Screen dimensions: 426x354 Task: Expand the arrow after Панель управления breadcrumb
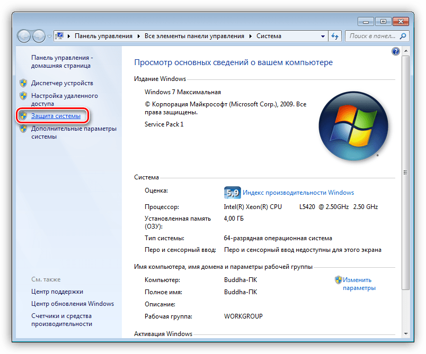pyautogui.click(x=138, y=36)
